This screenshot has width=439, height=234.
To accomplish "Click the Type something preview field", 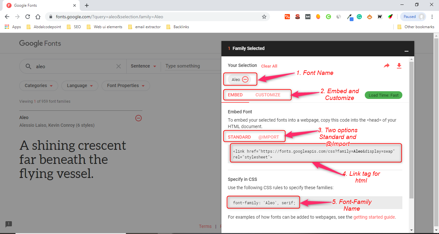I will pos(193,66).
